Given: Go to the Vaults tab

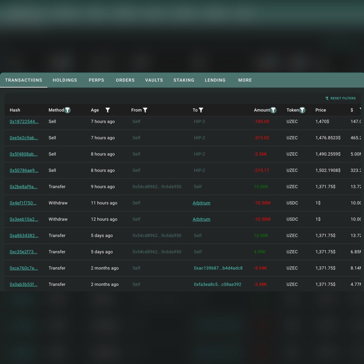Looking at the screenshot, I should coord(154,80).
